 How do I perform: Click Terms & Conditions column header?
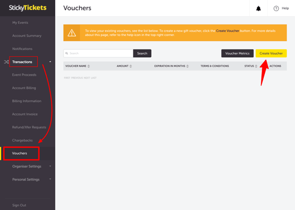point(215,66)
